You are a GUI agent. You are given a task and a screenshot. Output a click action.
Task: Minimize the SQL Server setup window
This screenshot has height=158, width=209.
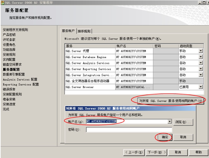[200, 3]
